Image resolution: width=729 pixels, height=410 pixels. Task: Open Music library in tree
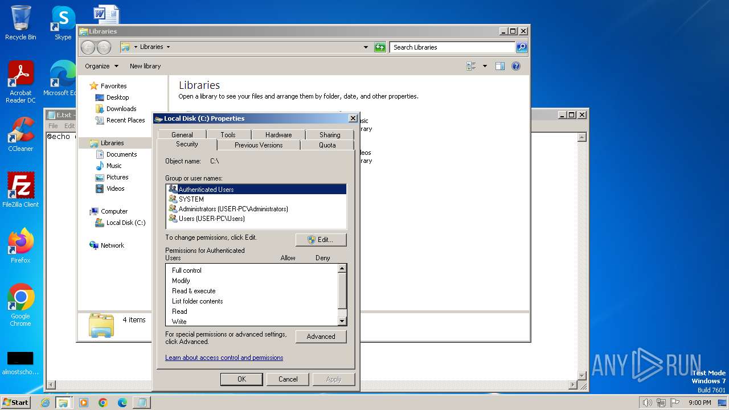[114, 166]
